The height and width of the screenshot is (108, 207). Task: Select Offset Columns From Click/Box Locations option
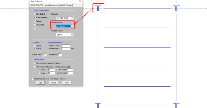point(35,66)
